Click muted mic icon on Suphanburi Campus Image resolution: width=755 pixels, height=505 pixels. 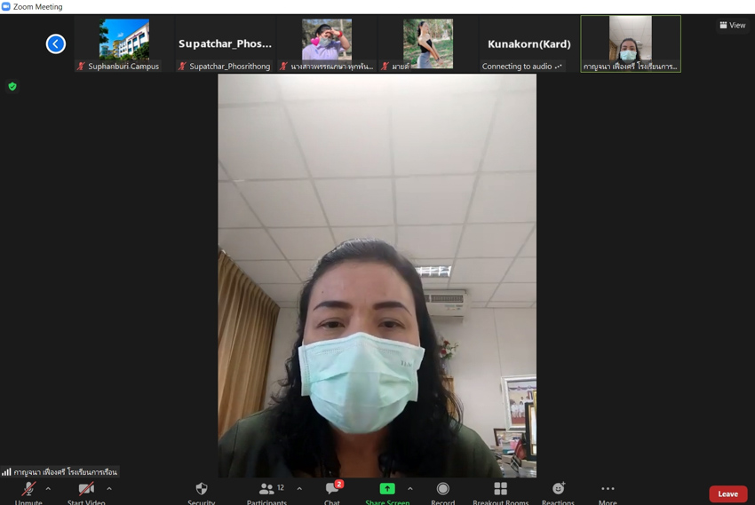point(81,67)
